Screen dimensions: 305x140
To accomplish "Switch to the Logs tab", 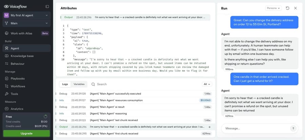I will point(65,84).
